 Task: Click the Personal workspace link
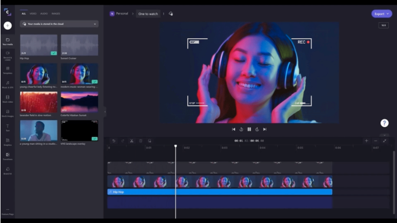(122, 14)
